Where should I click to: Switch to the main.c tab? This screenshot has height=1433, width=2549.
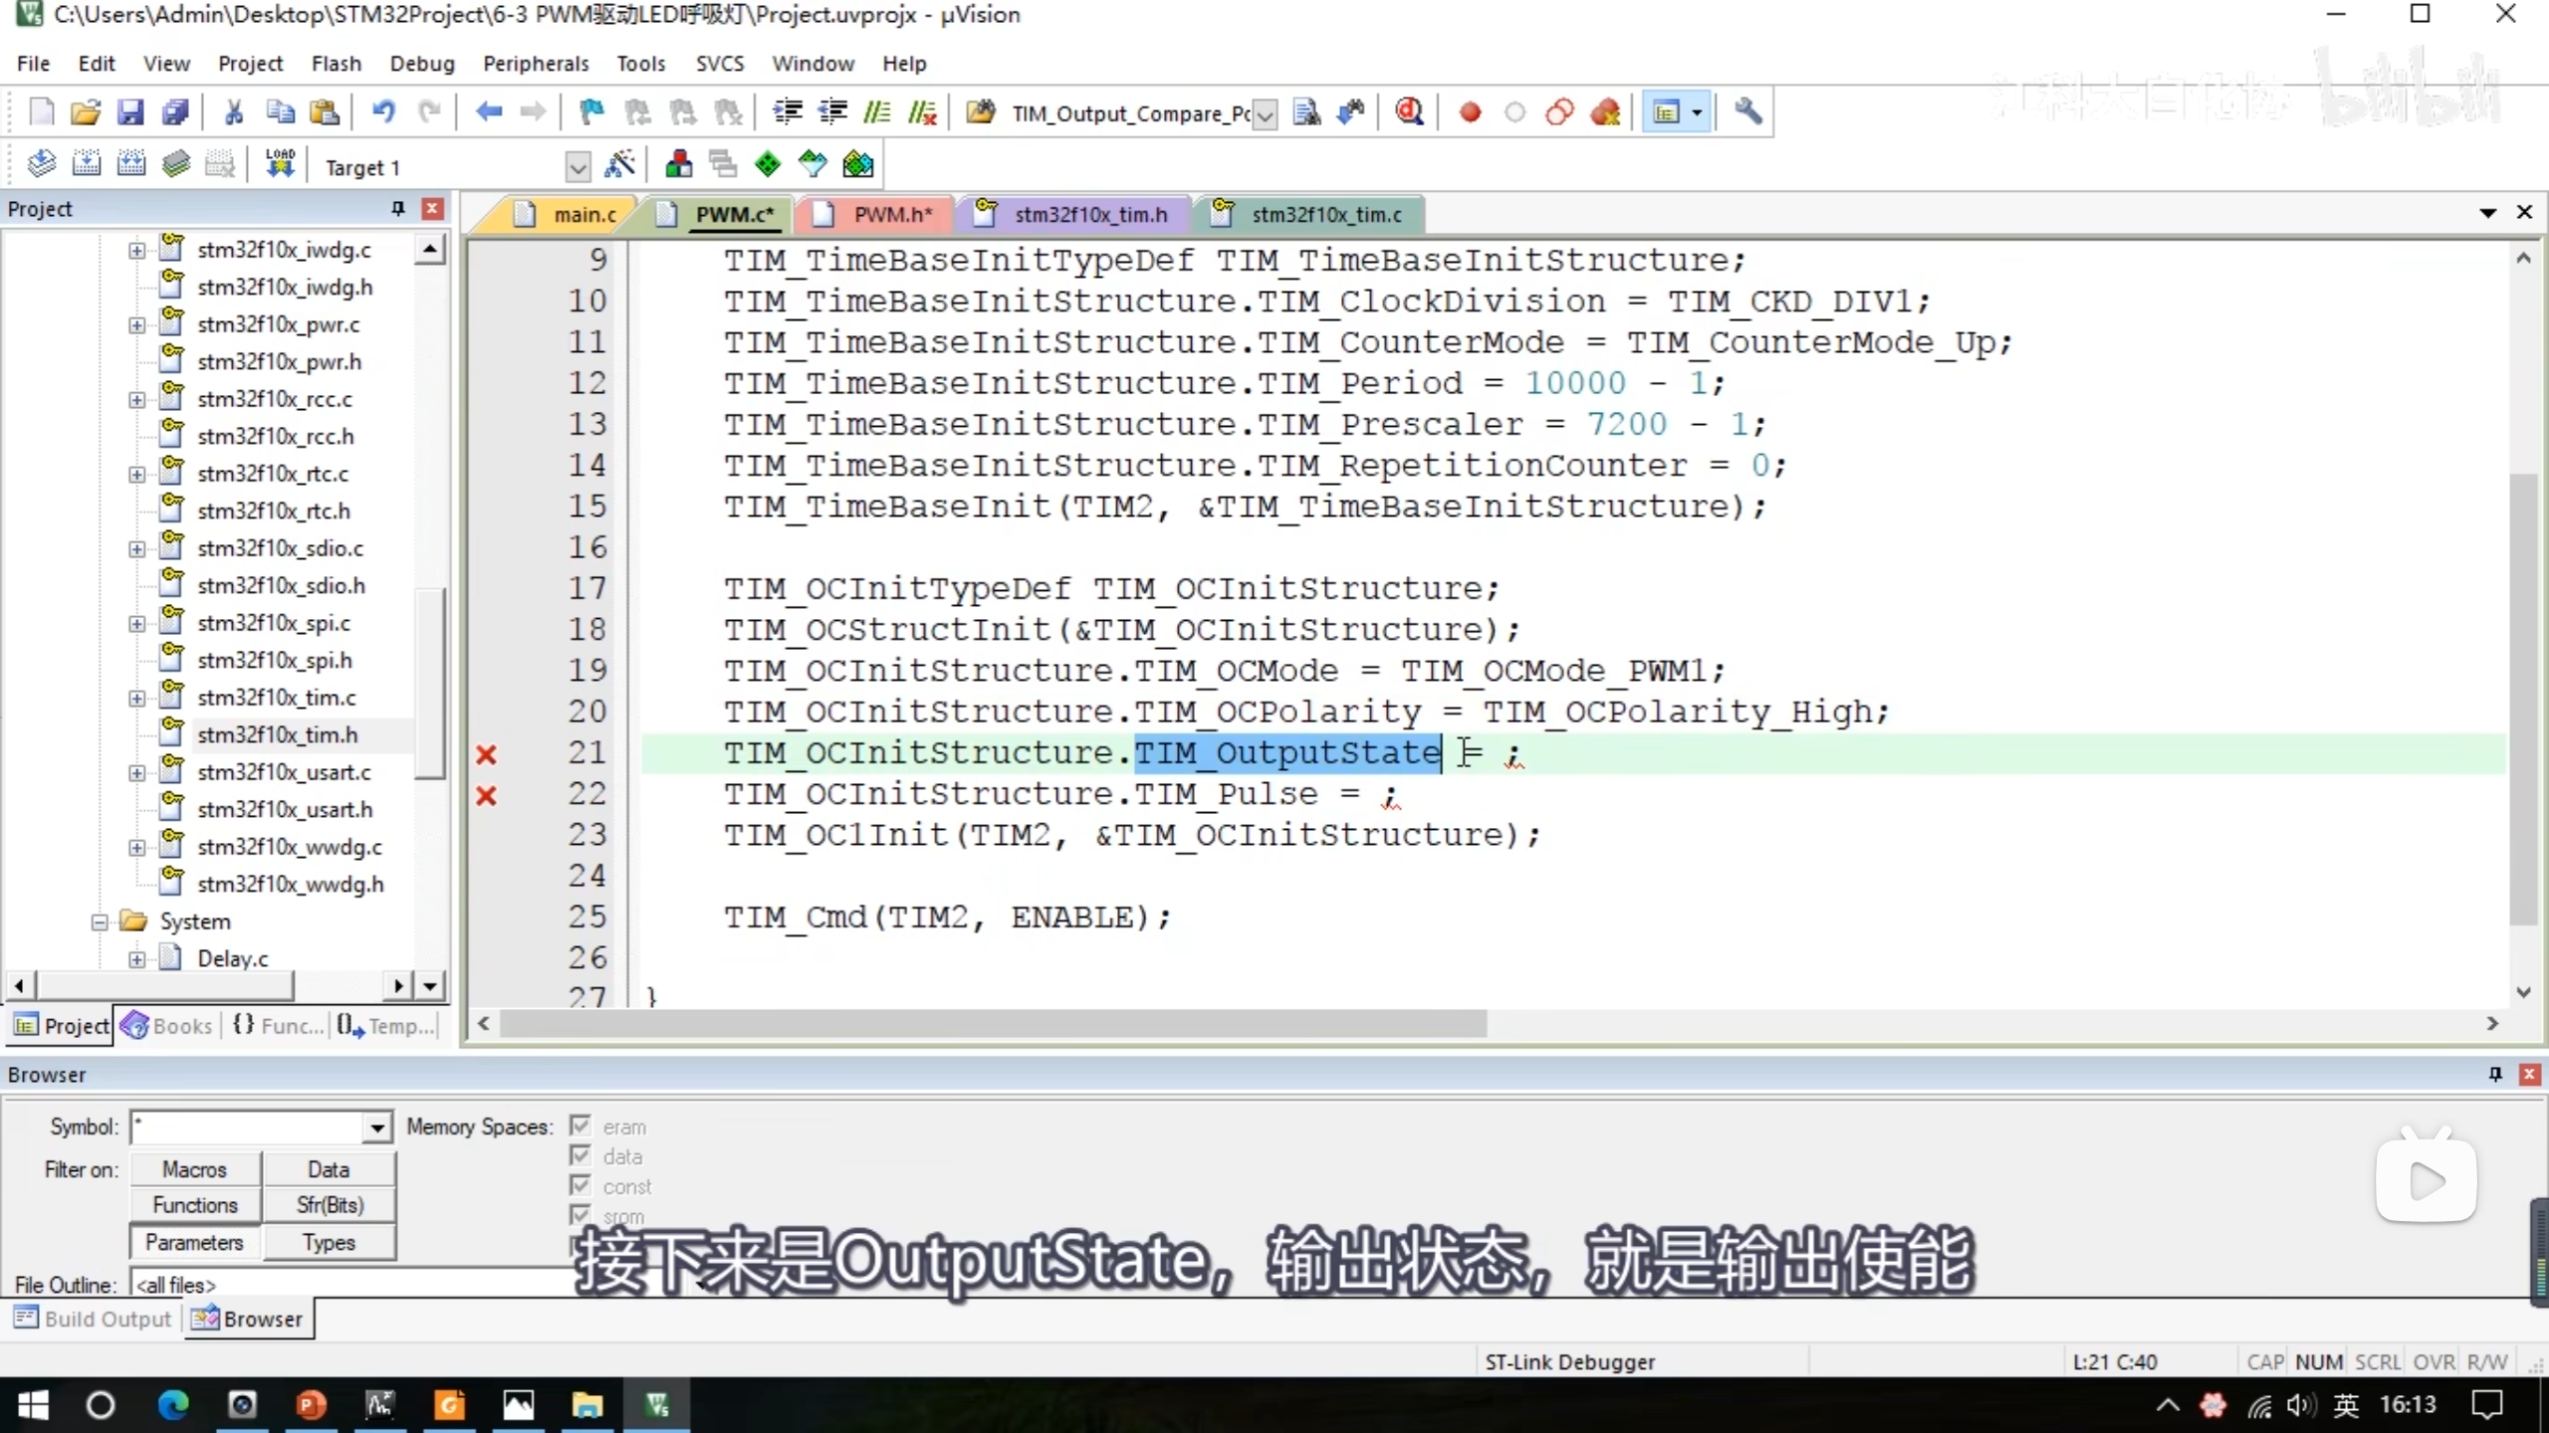coord(583,215)
